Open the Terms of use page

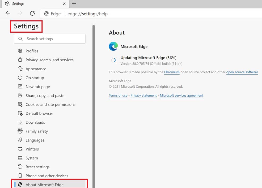[x=118, y=95]
